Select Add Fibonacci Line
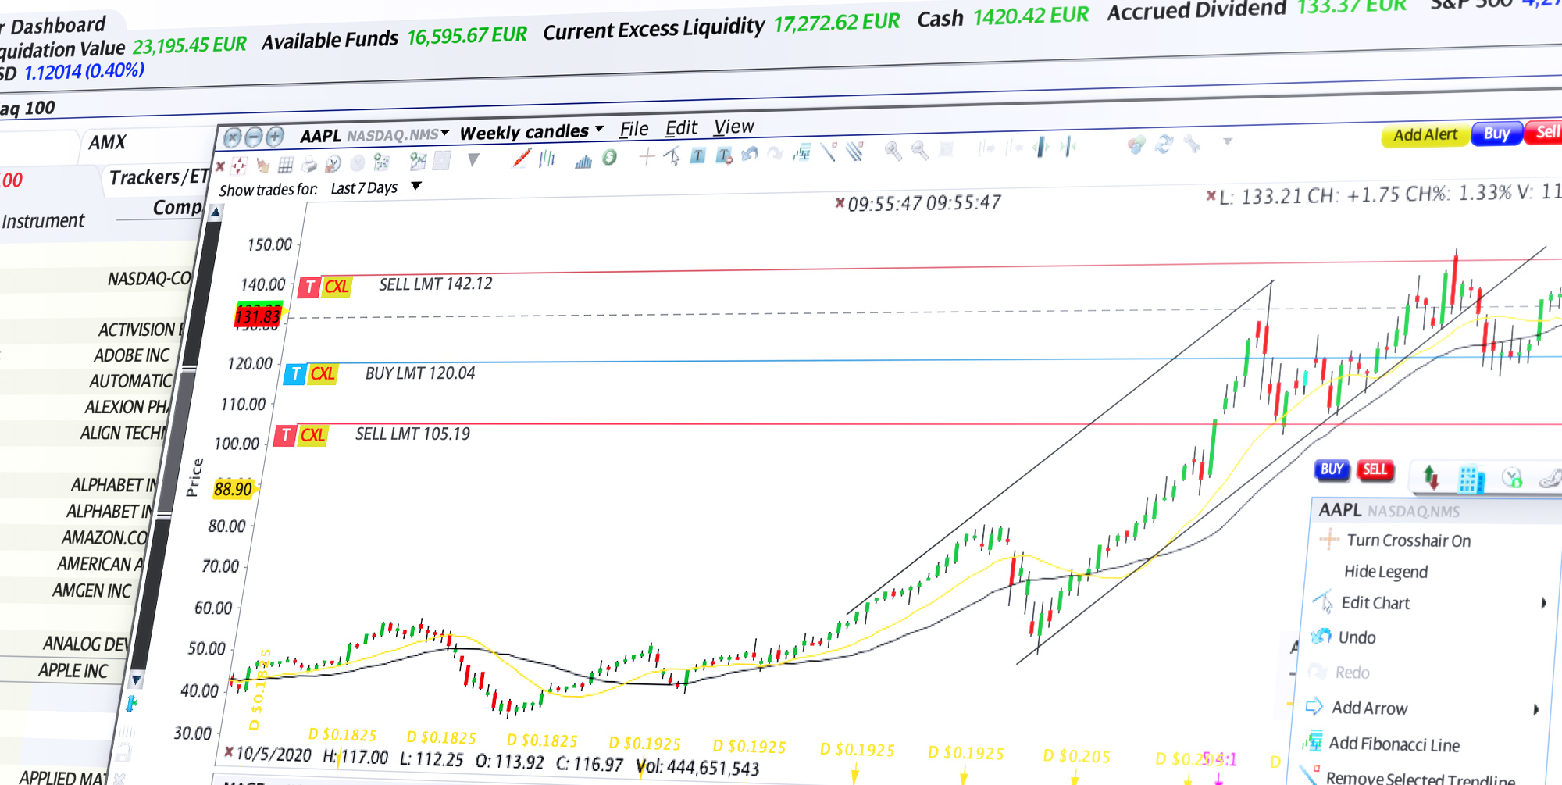The image size is (1562, 785). (x=1394, y=744)
